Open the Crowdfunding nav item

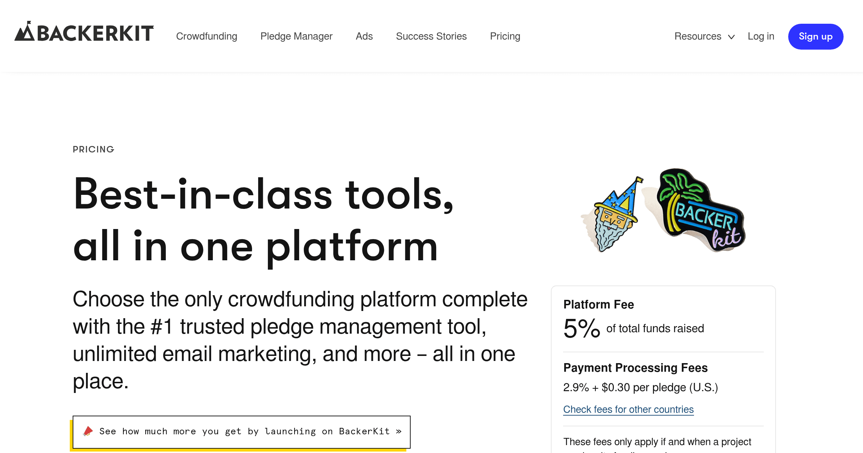(x=206, y=36)
